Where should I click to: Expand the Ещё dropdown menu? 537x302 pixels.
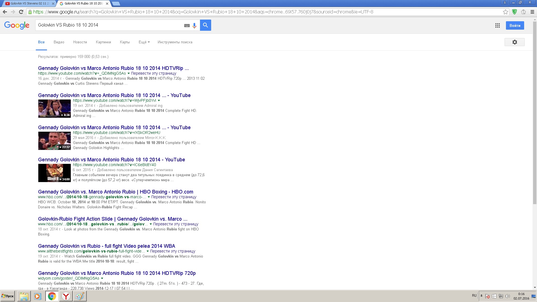tap(144, 42)
